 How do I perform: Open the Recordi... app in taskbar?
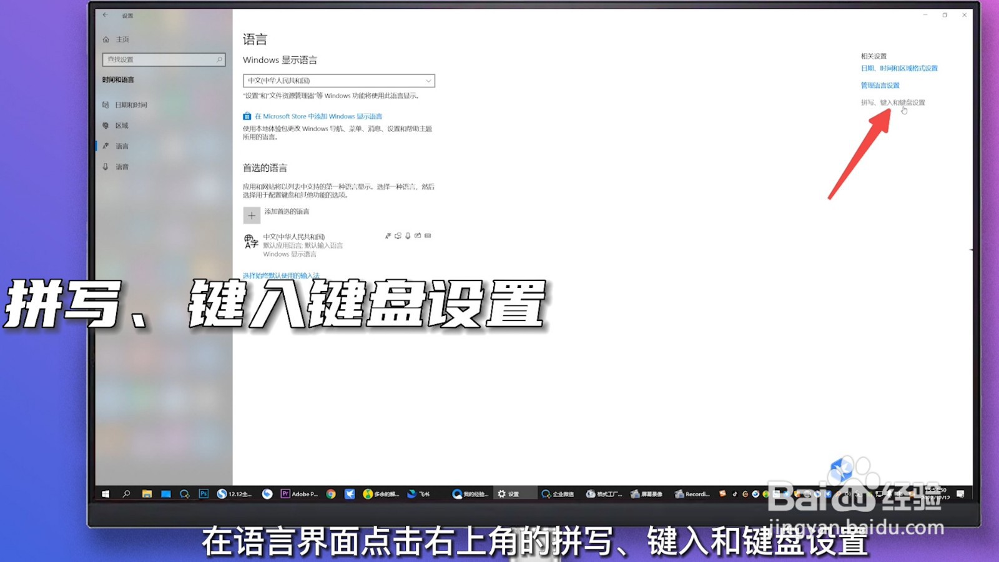(x=692, y=494)
